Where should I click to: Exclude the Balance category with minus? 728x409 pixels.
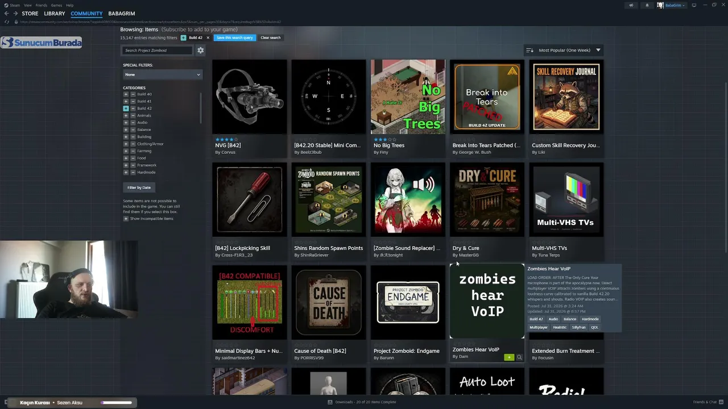pyautogui.click(x=133, y=130)
